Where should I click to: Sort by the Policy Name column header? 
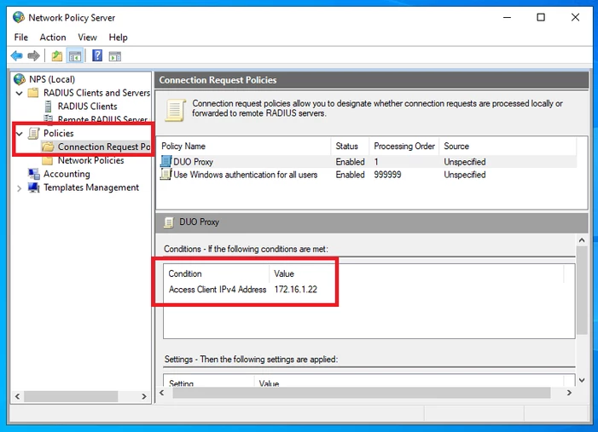[x=244, y=147]
